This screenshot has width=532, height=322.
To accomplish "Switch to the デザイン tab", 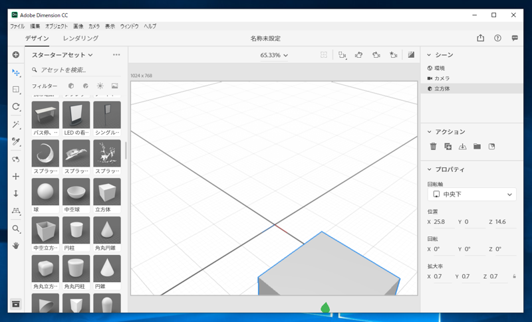I will tap(37, 39).
